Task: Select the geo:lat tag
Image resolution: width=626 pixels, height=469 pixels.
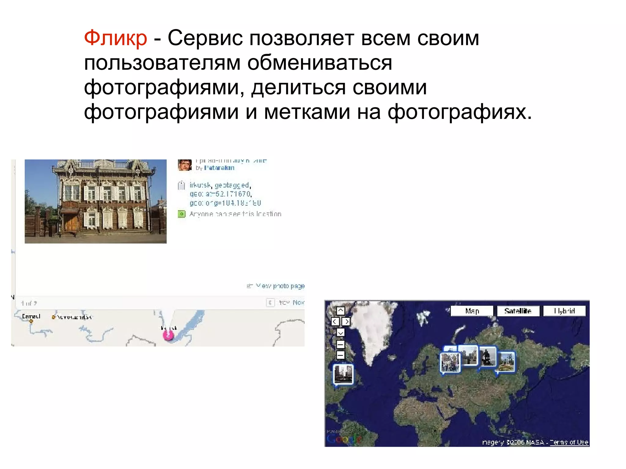Action: (221, 194)
